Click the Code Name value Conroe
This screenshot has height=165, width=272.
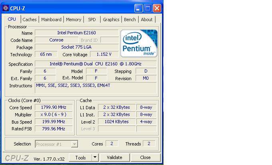tap(56, 40)
